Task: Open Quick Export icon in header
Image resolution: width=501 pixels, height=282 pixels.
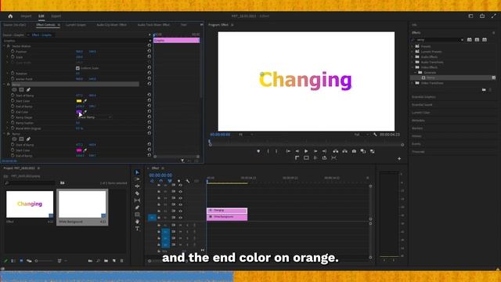Action: 482,16
